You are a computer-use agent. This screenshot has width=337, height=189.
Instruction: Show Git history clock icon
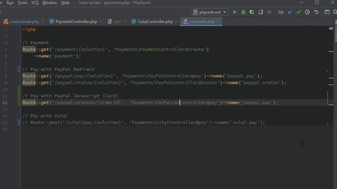point(308,12)
